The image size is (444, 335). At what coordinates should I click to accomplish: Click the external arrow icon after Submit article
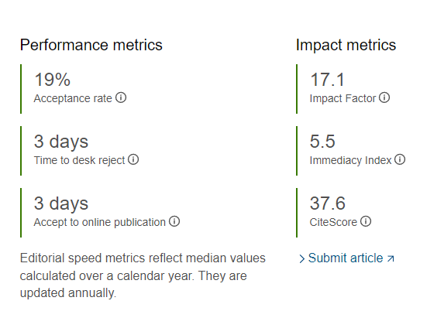(391, 258)
